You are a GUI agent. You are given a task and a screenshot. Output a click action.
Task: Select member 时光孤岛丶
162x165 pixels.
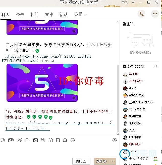pos(136,81)
